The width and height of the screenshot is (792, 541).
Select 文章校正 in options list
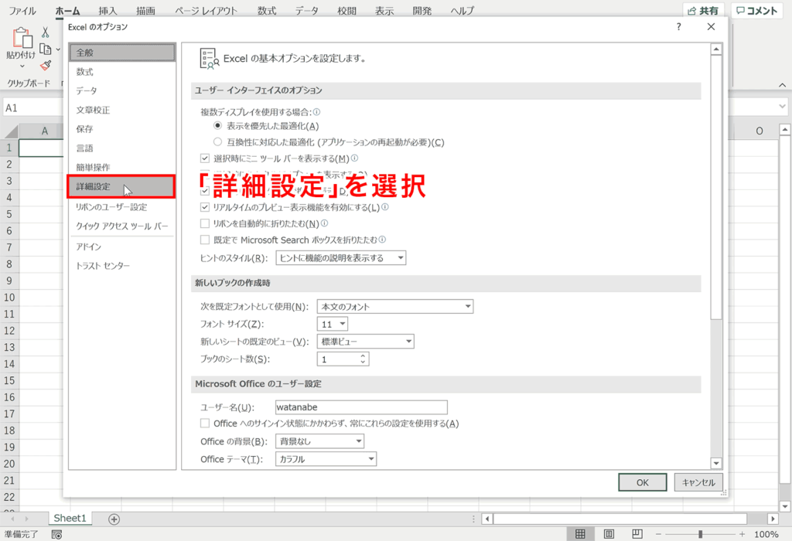[121, 110]
